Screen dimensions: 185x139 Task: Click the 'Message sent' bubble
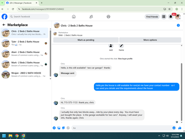point(68,73)
